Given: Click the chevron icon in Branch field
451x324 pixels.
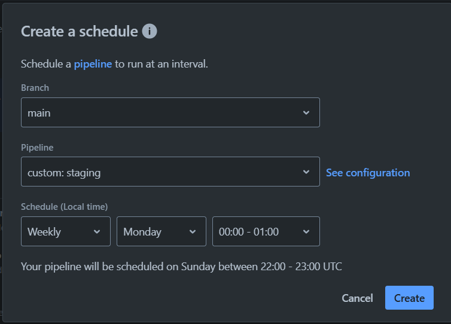Looking at the screenshot, I should tap(306, 113).
